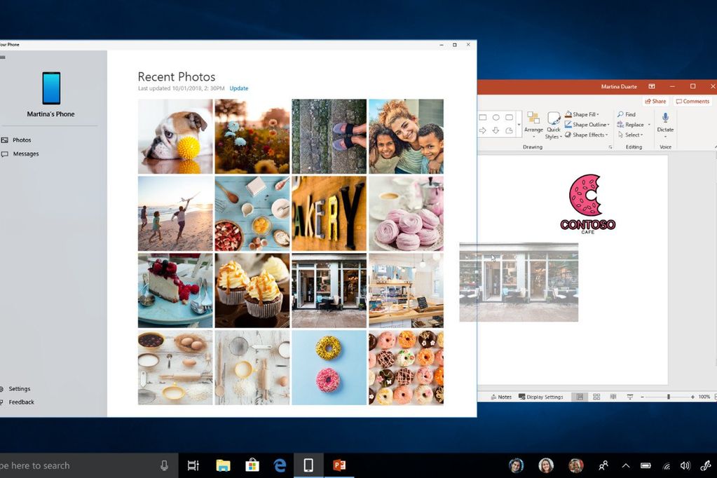This screenshot has width=717, height=478.
Task: Enable Normal view in the status bar
Action: click(x=579, y=397)
